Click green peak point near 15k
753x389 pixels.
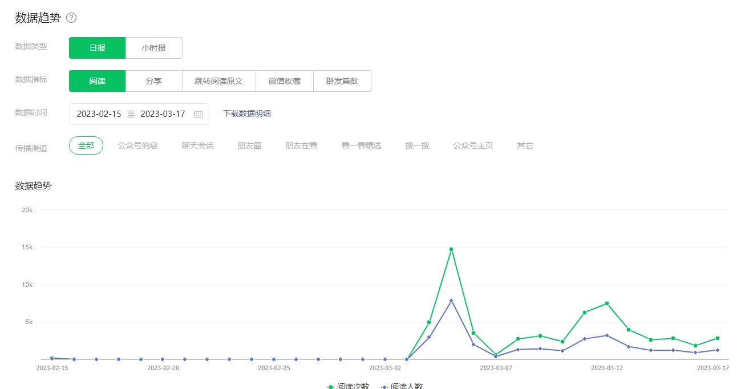(x=451, y=249)
